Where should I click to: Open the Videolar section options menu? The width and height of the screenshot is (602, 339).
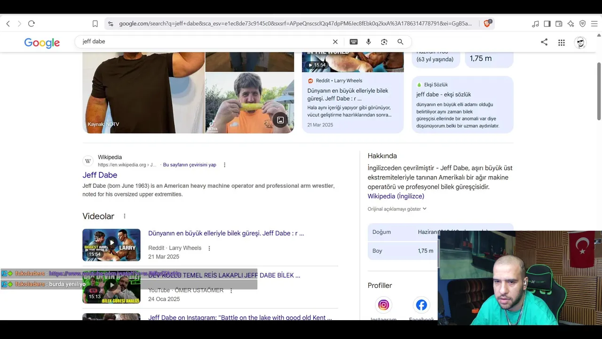pyautogui.click(x=125, y=216)
